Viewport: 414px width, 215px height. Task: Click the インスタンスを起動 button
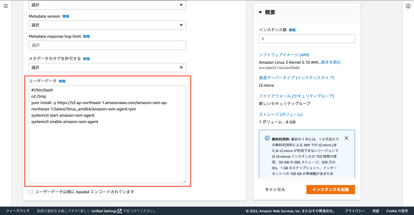[x=330, y=190]
